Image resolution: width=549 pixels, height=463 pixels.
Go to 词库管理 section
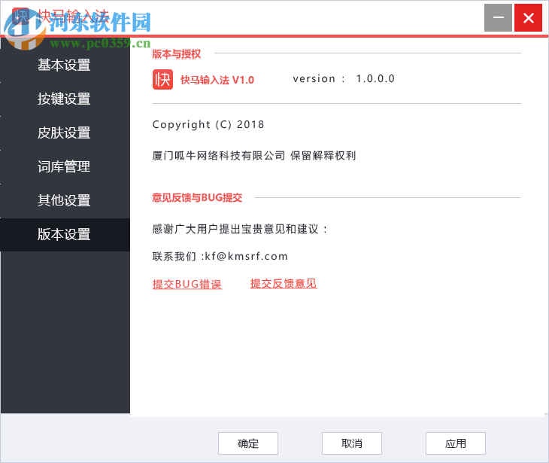[x=65, y=166]
